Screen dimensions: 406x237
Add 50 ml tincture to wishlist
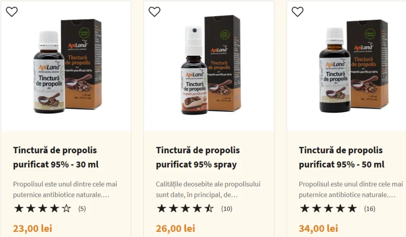coord(298,12)
